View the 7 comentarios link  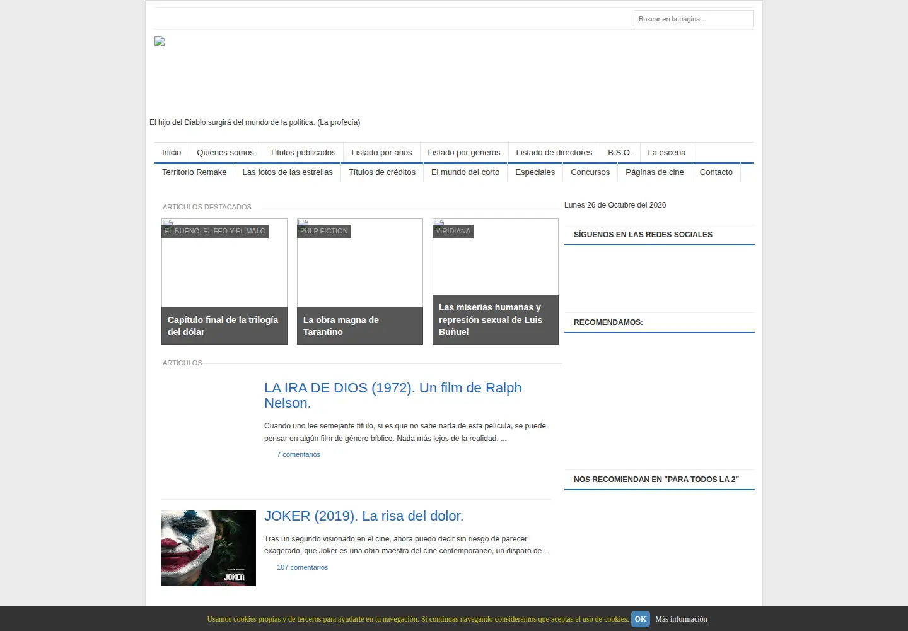coord(298,454)
